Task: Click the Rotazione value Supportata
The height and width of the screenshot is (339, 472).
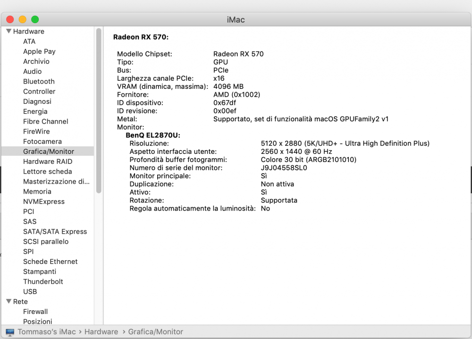Action: coord(279,200)
